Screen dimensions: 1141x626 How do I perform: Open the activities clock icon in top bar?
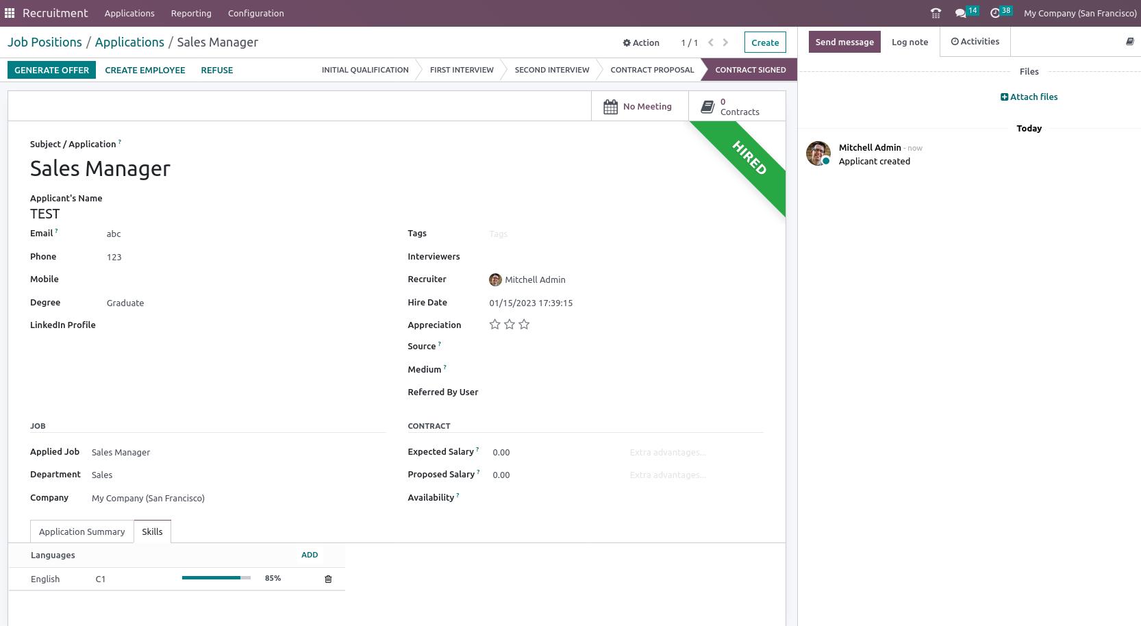click(x=995, y=13)
